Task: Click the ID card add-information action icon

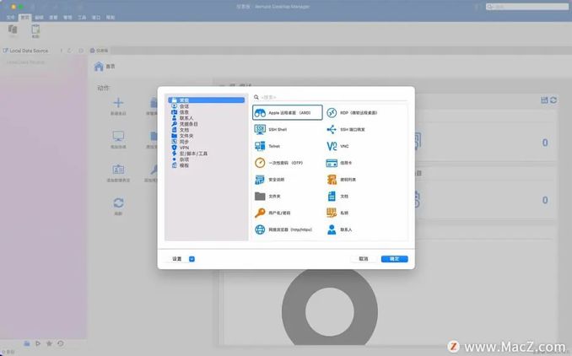Action: click(x=118, y=170)
